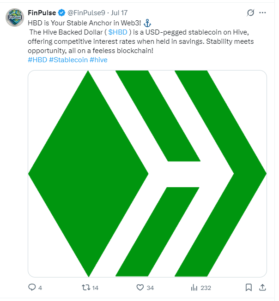Open the #Stablecoin hashtag
Image resolution: width=279 pixels, height=301 pixels.
click(68, 60)
